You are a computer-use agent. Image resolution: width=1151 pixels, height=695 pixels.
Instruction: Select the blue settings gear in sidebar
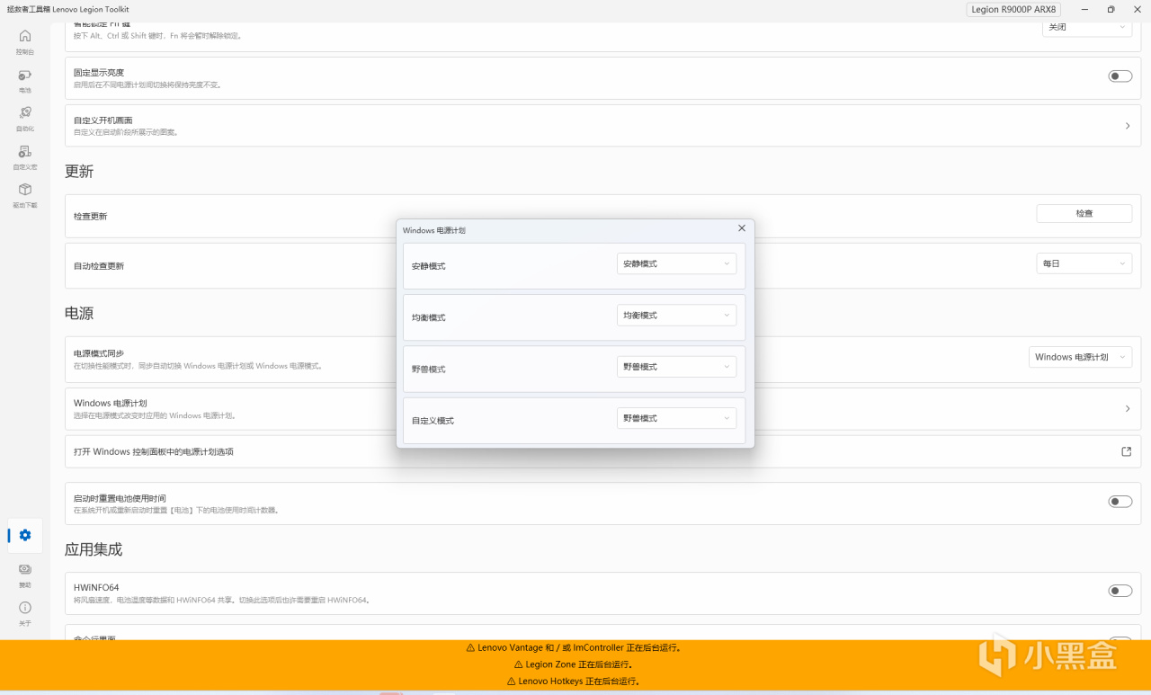click(25, 535)
